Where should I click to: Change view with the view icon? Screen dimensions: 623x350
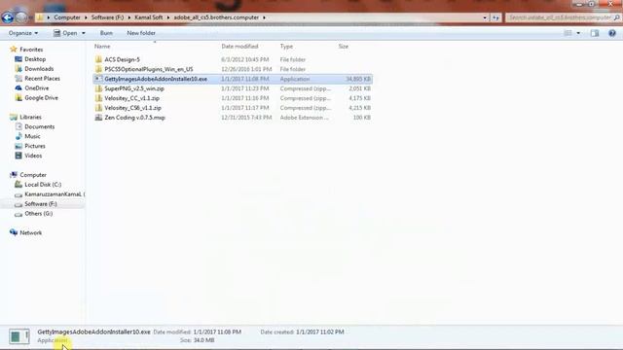tap(568, 33)
